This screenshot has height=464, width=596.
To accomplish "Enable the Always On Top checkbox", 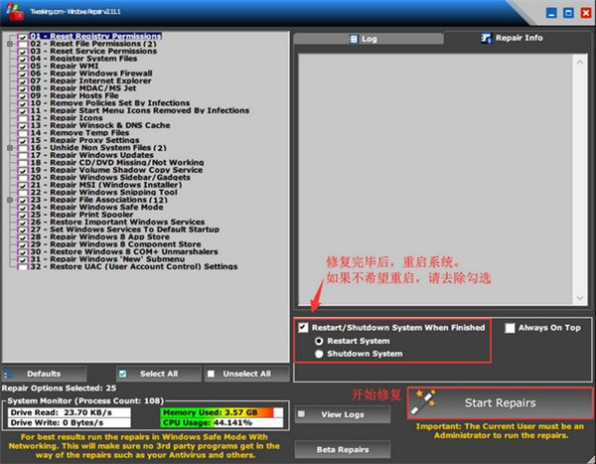I will [510, 327].
